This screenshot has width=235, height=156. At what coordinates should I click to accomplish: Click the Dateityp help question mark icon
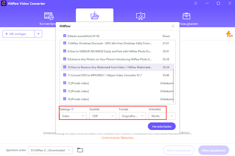click(x=72, y=109)
